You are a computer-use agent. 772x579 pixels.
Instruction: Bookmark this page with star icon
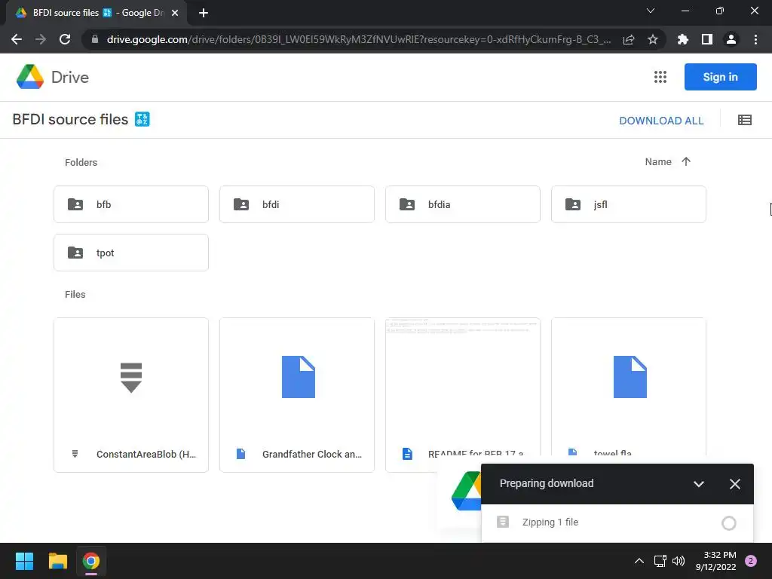653,39
